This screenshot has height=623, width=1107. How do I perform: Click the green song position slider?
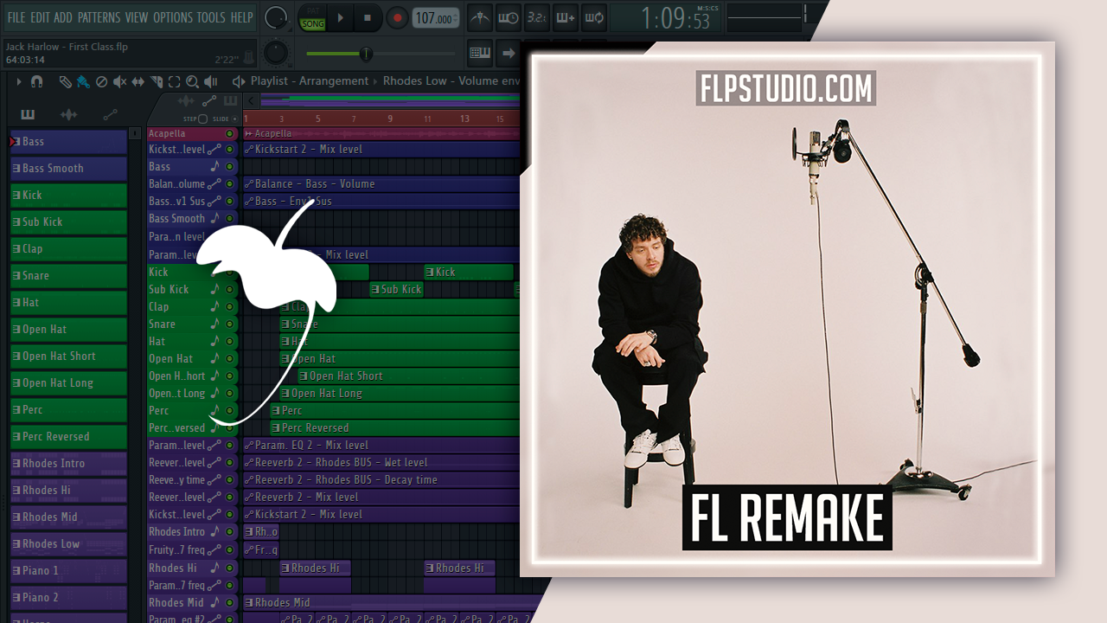[x=366, y=54]
